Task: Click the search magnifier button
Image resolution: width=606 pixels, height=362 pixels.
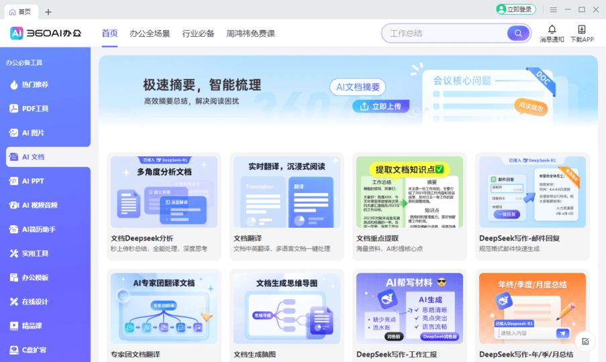Action: pyautogui.click(x=518, y=34)
